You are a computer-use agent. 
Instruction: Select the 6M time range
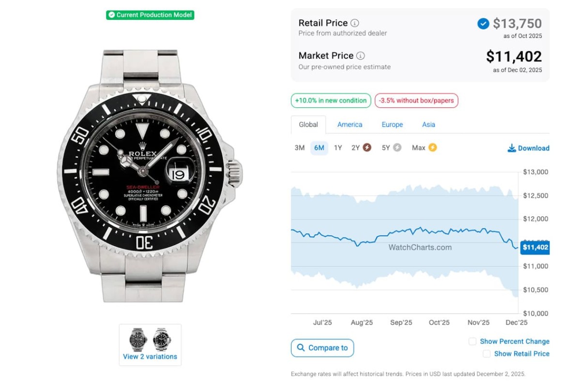(x=319, y=148)
